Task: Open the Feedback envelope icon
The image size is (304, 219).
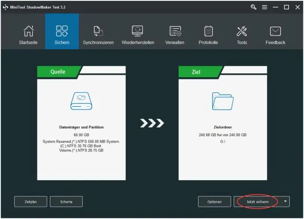Action: pyautogui.click(x=275, y=31)
